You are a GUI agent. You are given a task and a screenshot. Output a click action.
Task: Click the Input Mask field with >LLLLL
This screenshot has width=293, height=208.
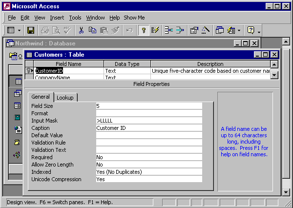[x=149, y=121]
